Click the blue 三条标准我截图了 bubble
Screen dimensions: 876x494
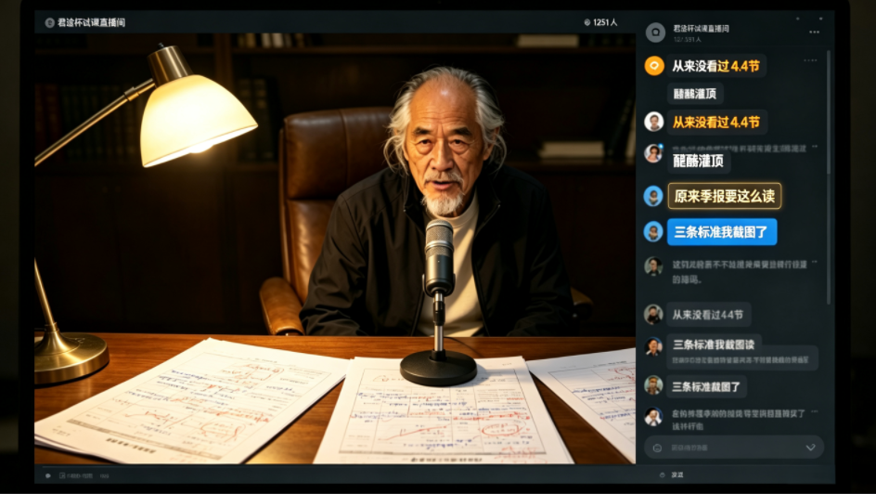click(x=722, y=231)
